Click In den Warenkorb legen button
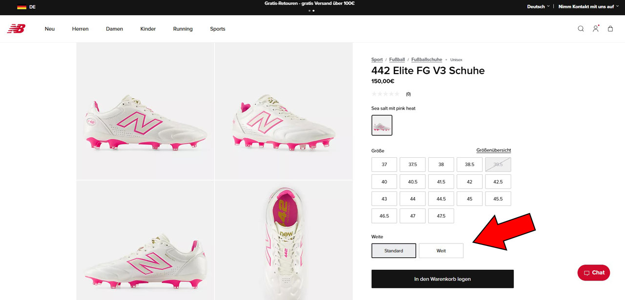Image resolution: width=625 pixels, height=300 pixels. [442, 279]
